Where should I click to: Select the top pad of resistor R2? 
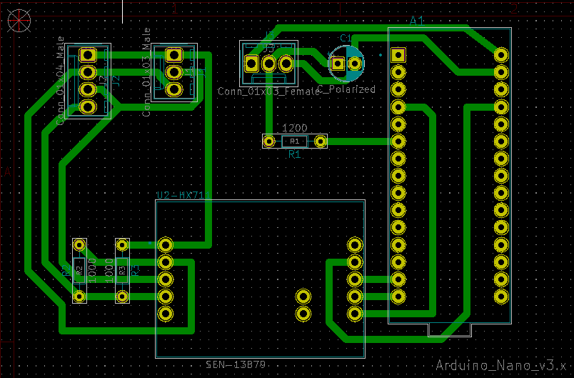[x=79, y=244]
